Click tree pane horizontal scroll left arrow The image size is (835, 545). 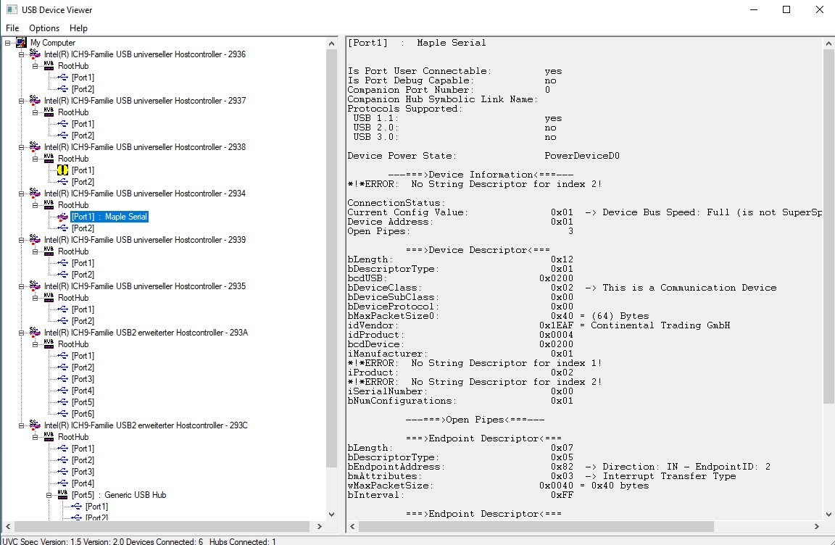tap(7, 526)
